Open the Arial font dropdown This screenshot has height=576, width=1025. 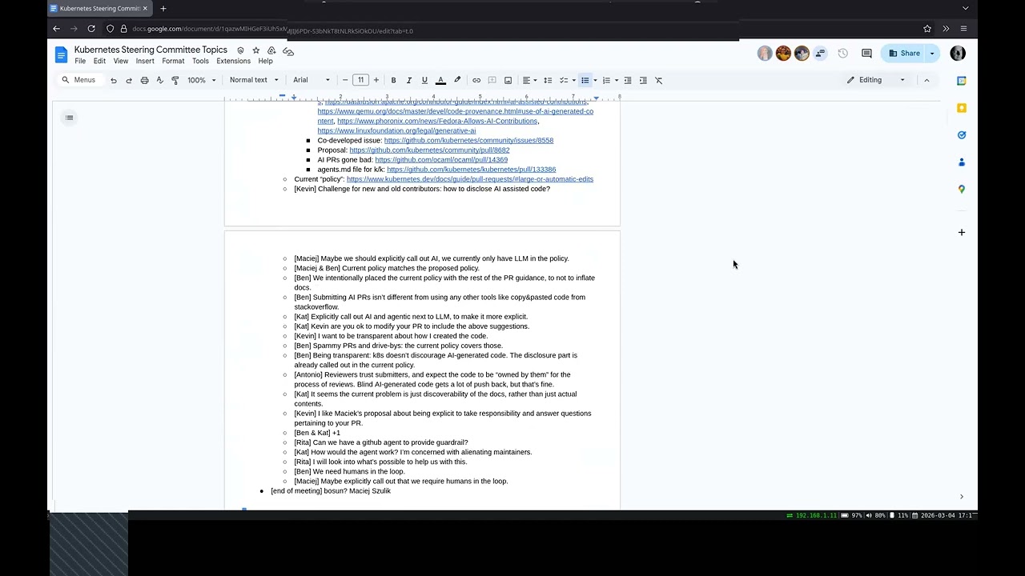tap(312, 80)
